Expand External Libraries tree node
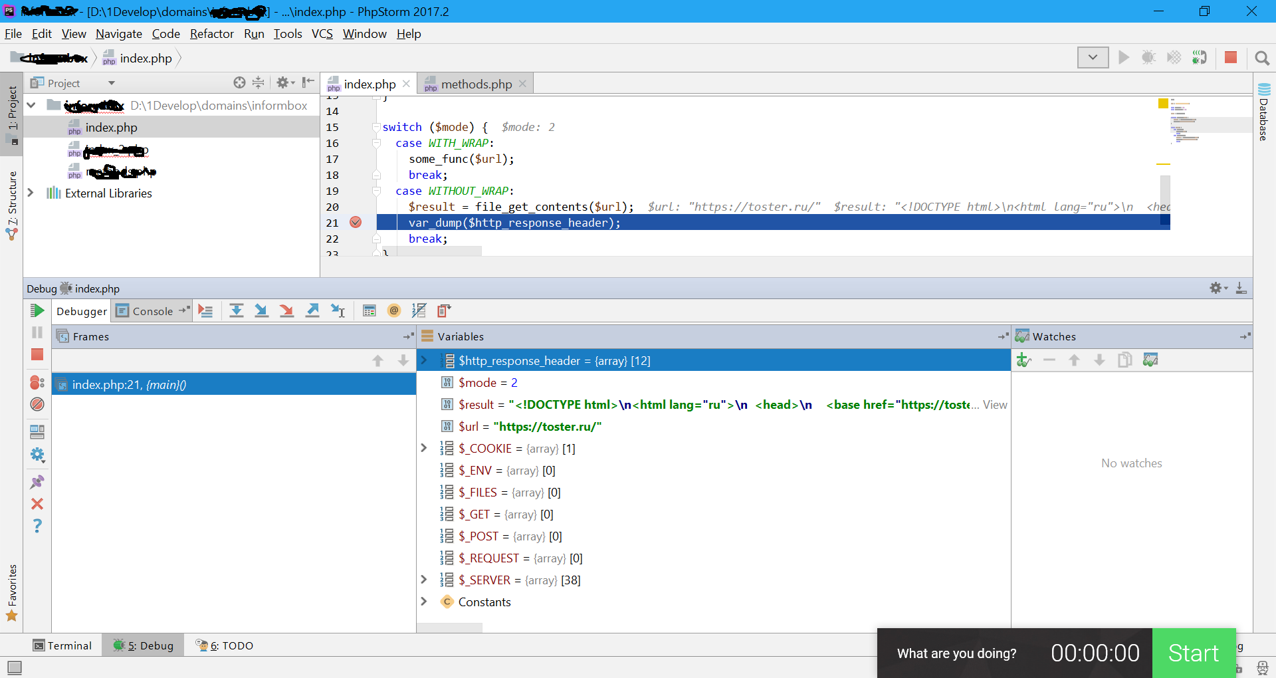This screenshot has width=1276, height=678. pyautogui.click(x=31, y=193)
